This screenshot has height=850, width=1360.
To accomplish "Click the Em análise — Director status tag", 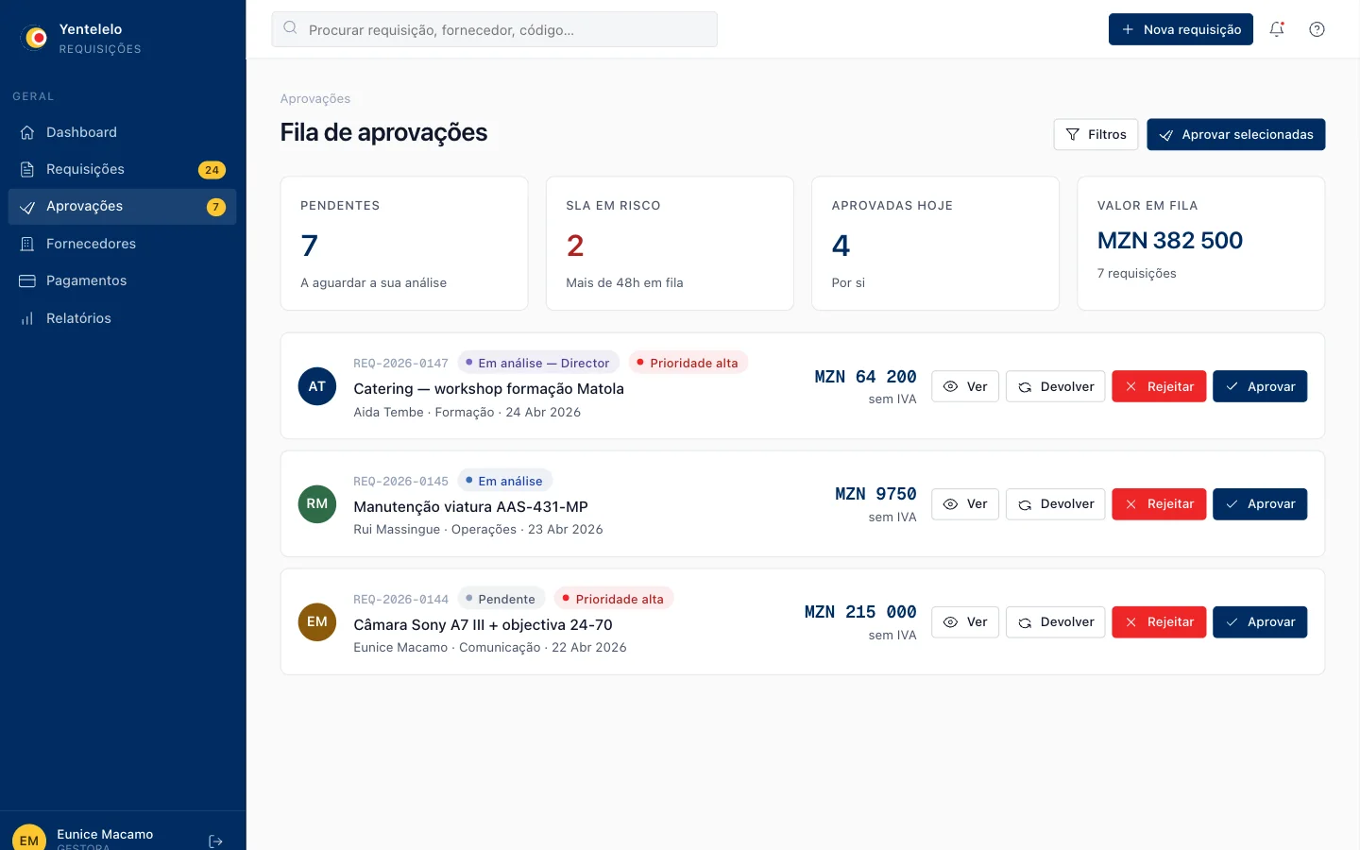I will pos(538,363).
